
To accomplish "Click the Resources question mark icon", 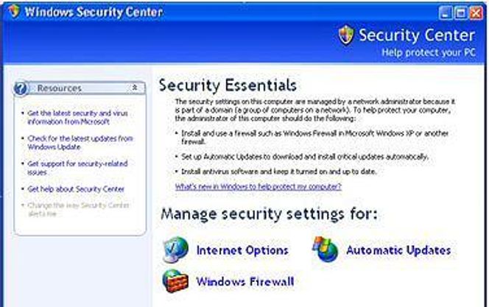I will 21,88.
